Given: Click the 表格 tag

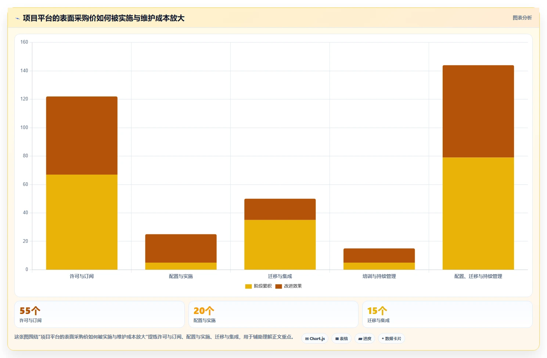Looking at the screenshot, I should 341,339.
